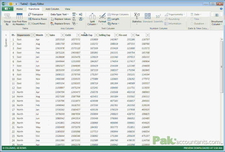Open Replace Values dialog
Screen dimensions: 225x152
click(61, 19)
